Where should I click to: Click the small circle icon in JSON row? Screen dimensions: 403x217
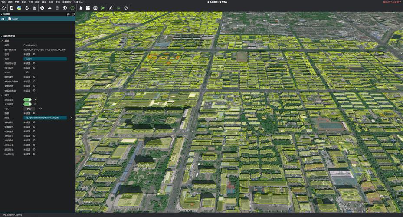pos(27,72)
